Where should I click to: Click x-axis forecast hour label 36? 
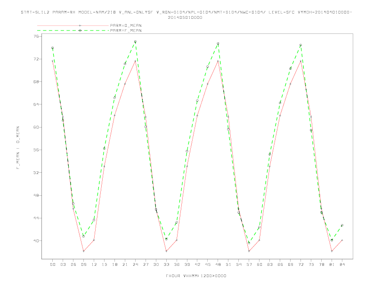coord(177,264)
